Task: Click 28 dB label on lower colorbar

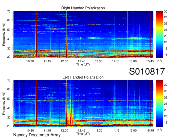Action: pos(165,91)
